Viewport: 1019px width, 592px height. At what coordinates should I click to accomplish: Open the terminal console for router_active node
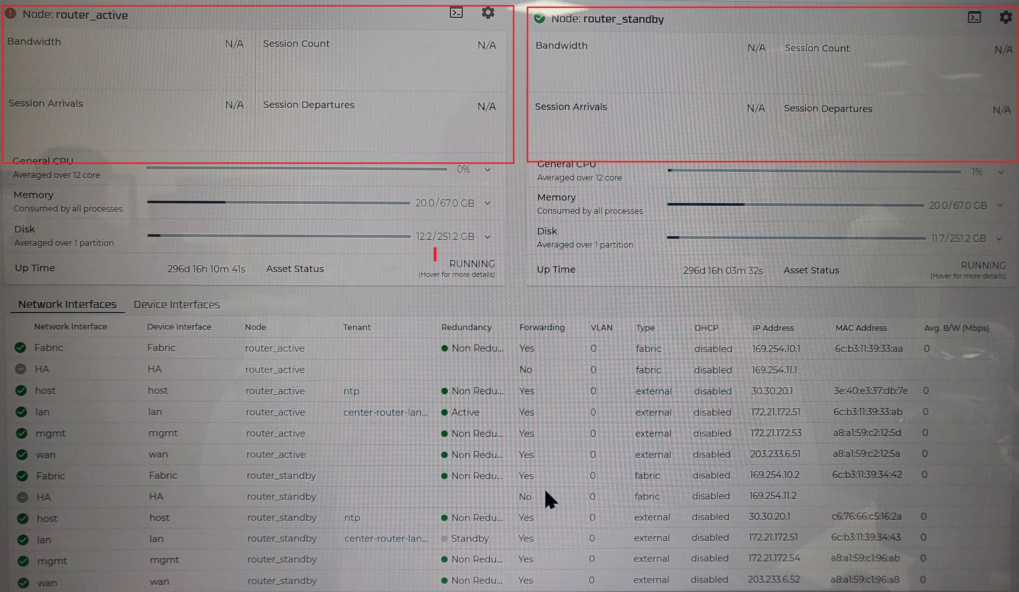click(x=456, y=12)
